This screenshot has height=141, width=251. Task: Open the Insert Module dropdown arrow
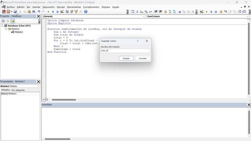point(11,12)
